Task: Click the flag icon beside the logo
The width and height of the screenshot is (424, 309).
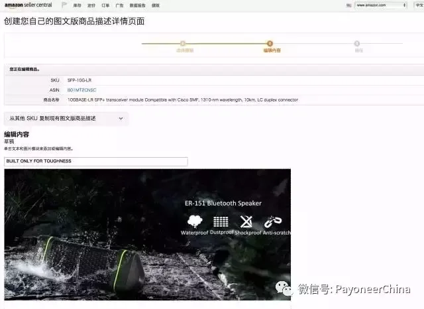Action: 64,5
